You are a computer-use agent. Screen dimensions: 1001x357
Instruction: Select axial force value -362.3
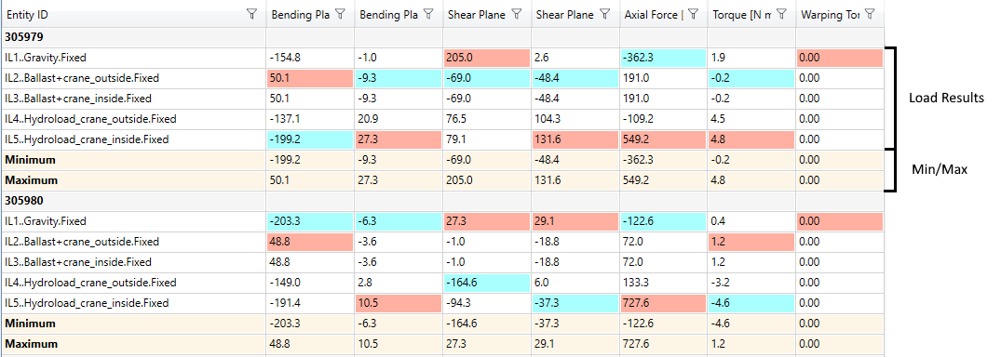(x=663, y=58)
